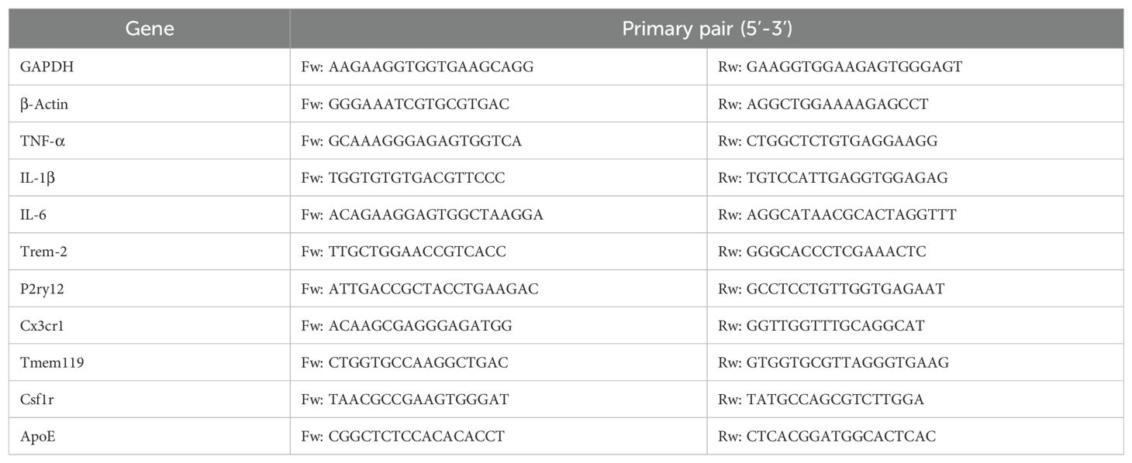Select the IL-1β row label
1132x463 pixels.
coord(150,178)
